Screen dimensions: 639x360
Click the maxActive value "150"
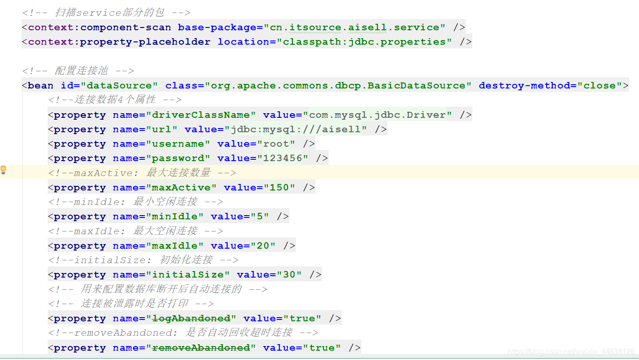(x=280, y=188)
